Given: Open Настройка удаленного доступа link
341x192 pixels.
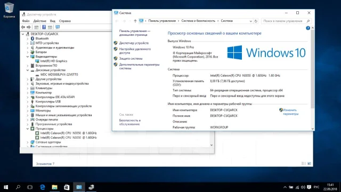Looking at the screenshot, I should (x=135, y=51).
